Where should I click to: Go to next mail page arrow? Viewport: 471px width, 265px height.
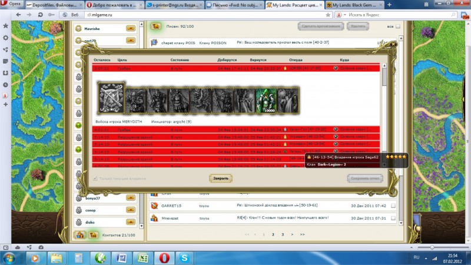tap(292, 234)
